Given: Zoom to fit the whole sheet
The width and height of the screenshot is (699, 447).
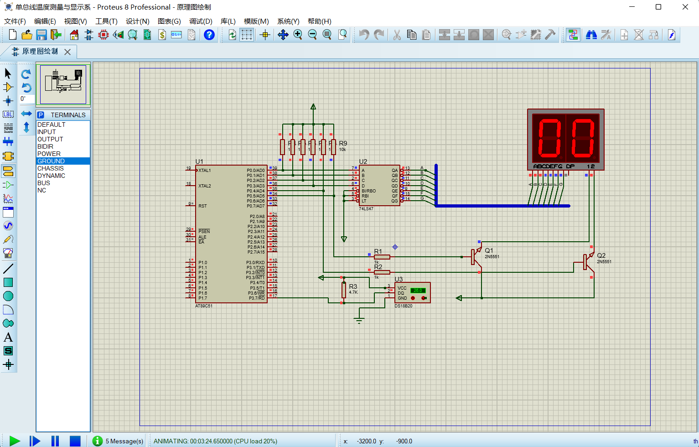Looking at the screenshot, I should 327,35.
